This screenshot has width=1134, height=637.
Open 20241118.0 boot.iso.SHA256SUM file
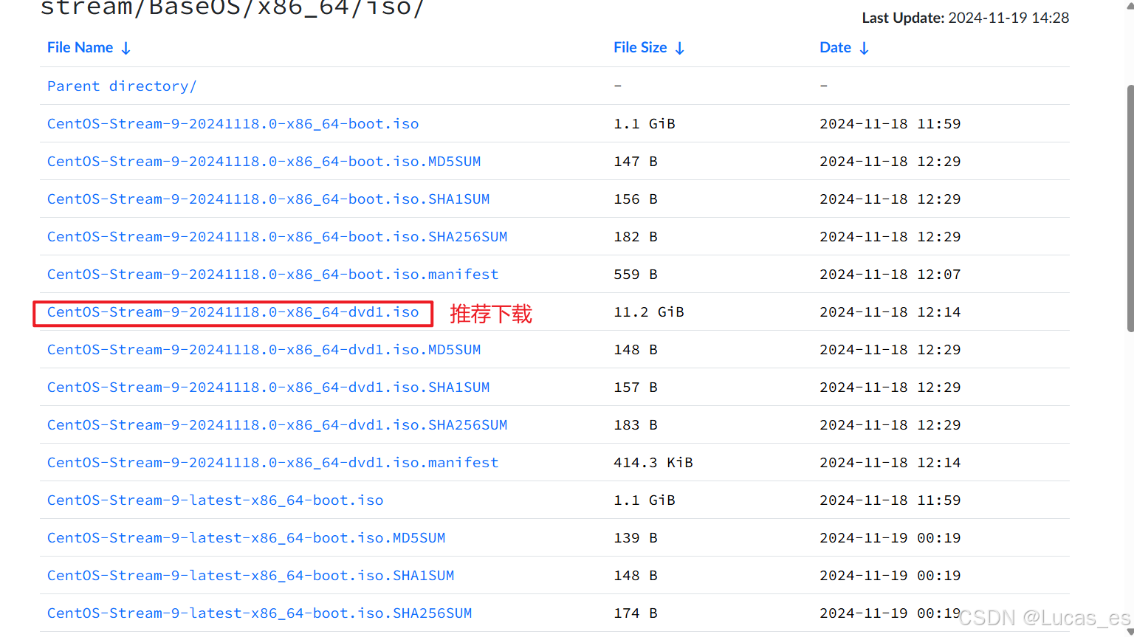277,236
